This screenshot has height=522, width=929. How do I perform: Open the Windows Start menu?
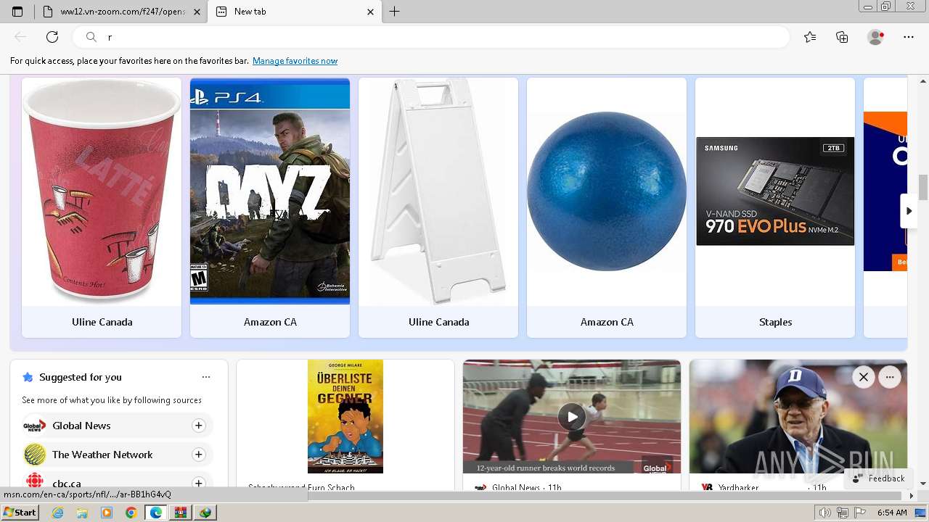point(20,513)
